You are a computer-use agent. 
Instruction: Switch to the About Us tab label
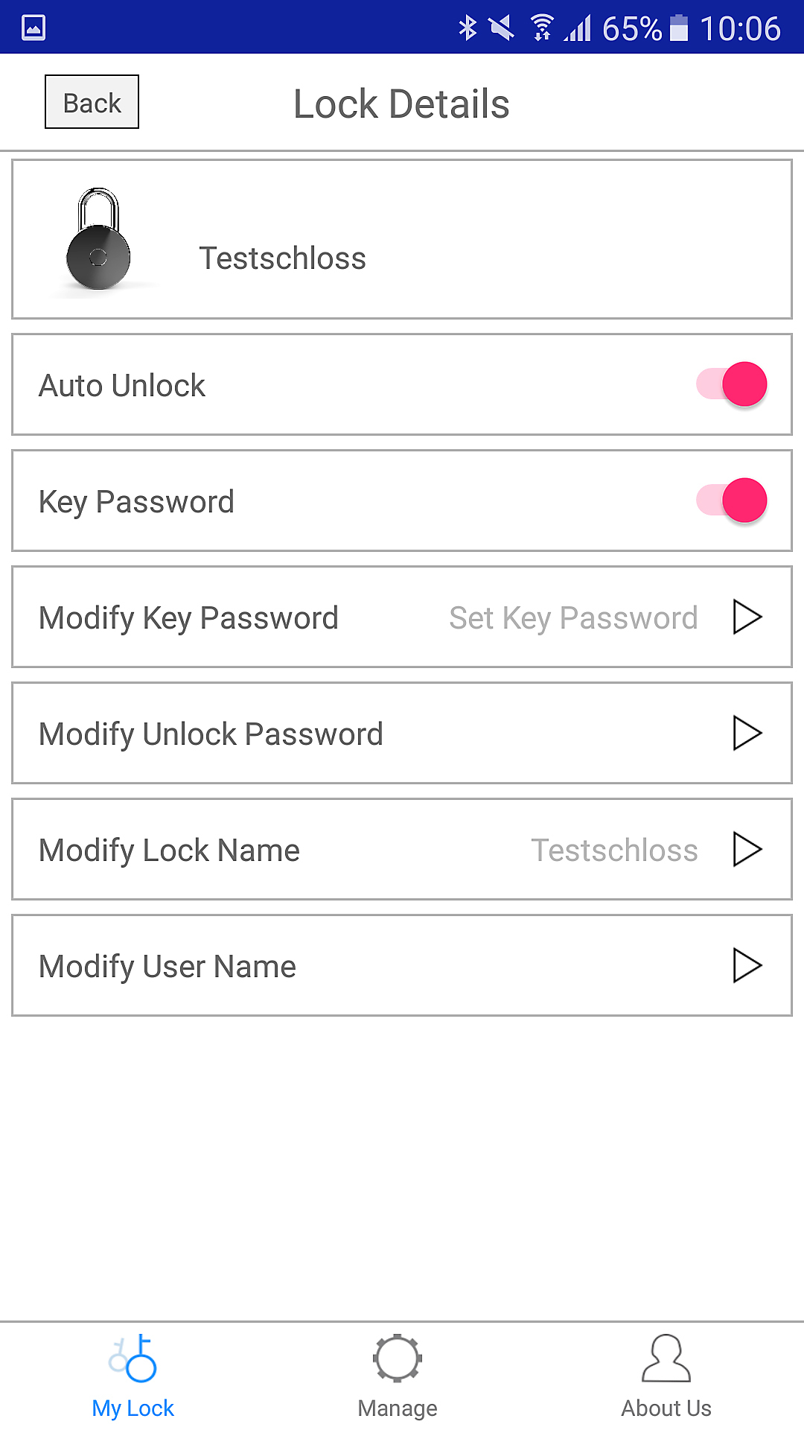pyautogui.click(x=666, y=1408)
